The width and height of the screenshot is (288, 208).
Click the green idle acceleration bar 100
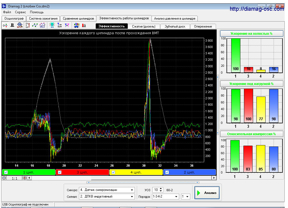[236, 56]
